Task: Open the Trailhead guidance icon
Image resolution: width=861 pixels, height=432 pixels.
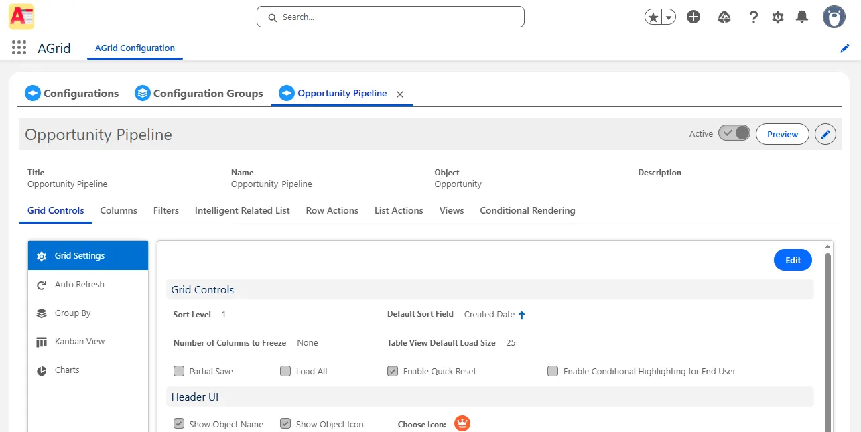Action: 724,17
